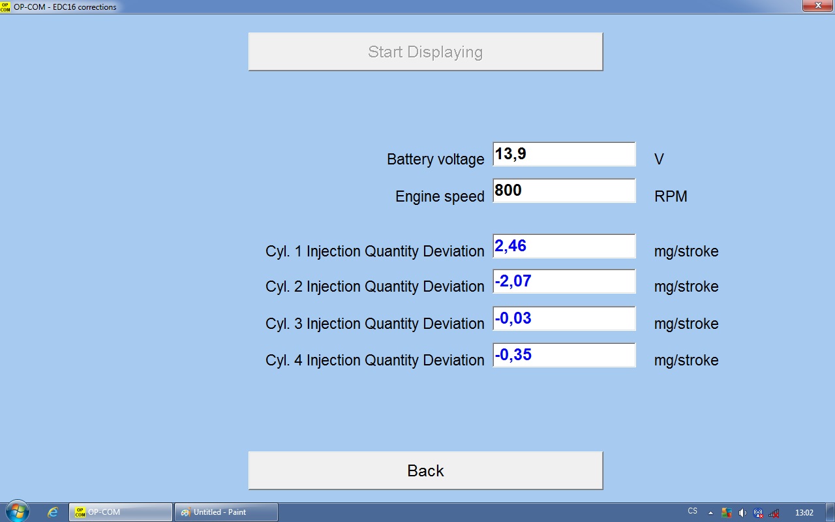Switch to the Untitled - Paint taskbar window

pos(226,512)
